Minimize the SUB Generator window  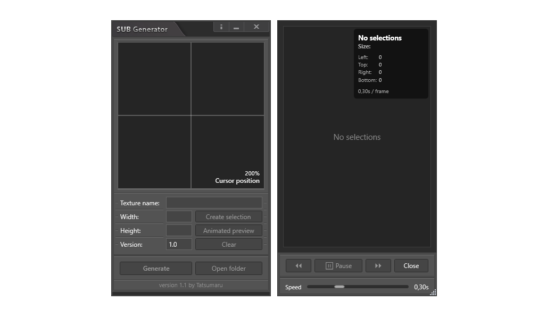point(236,27)
